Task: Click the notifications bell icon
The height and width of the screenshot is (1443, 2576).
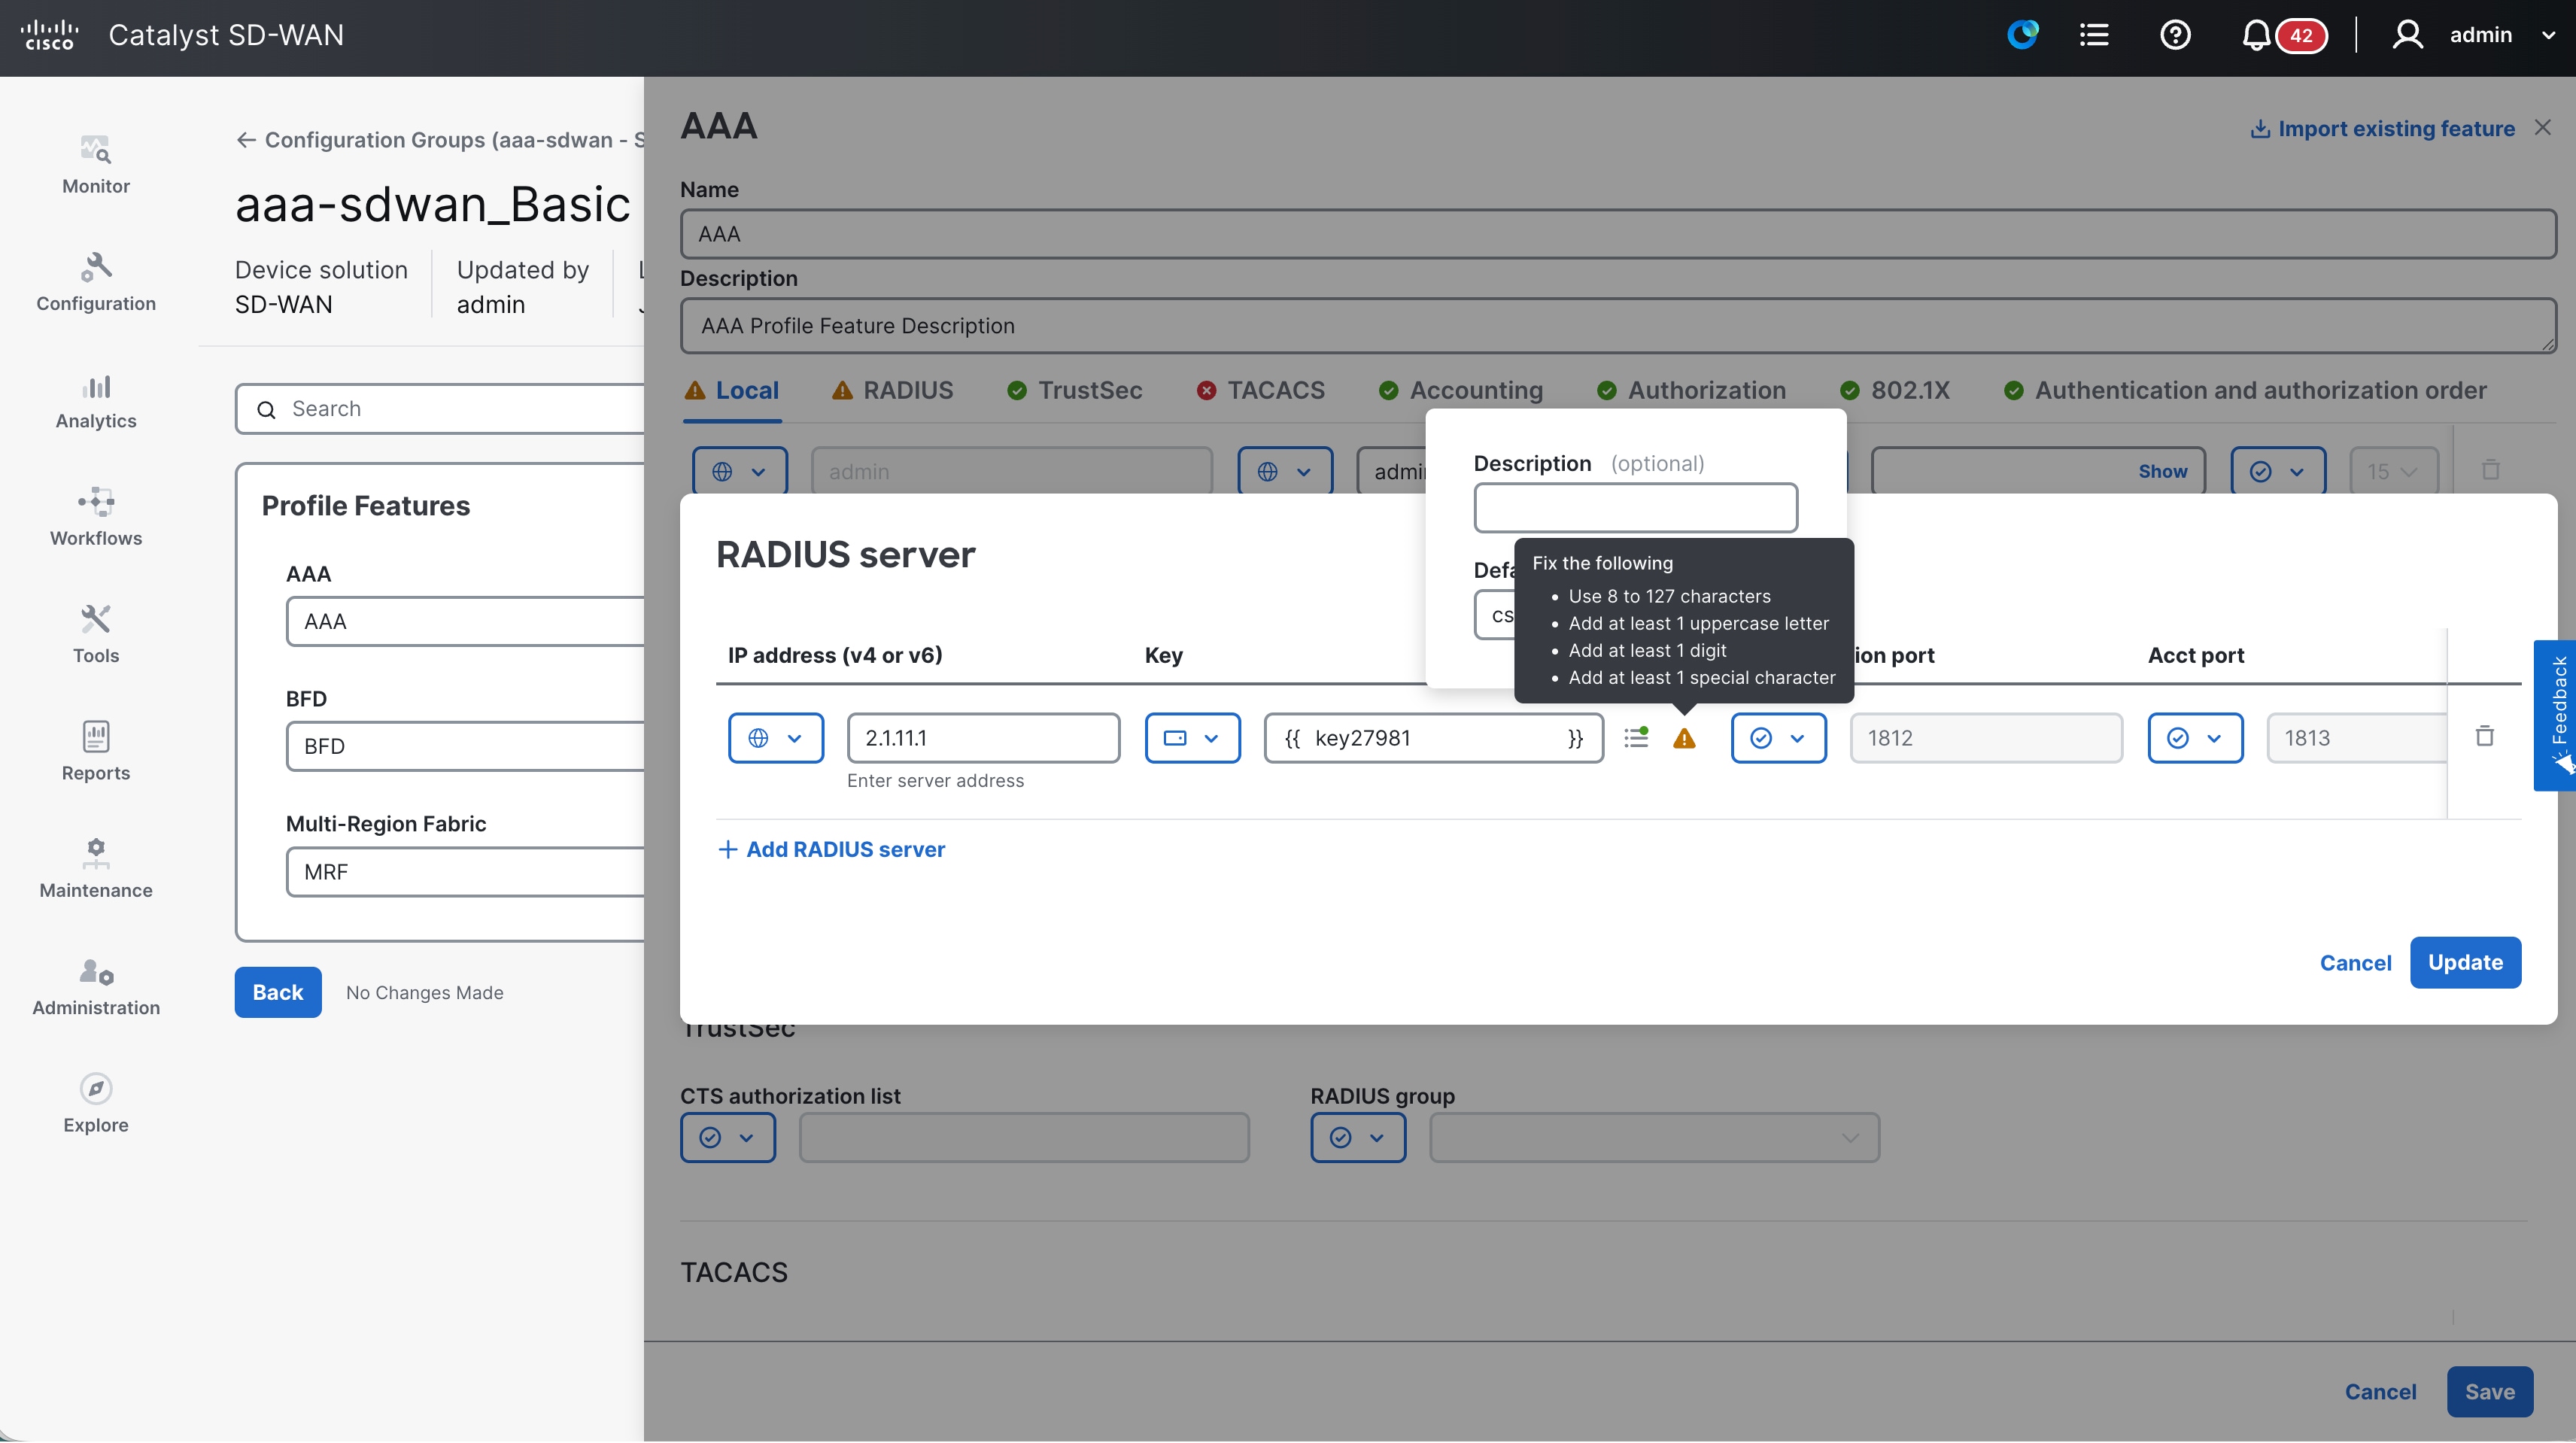Action: click(x=2256, y=36)
